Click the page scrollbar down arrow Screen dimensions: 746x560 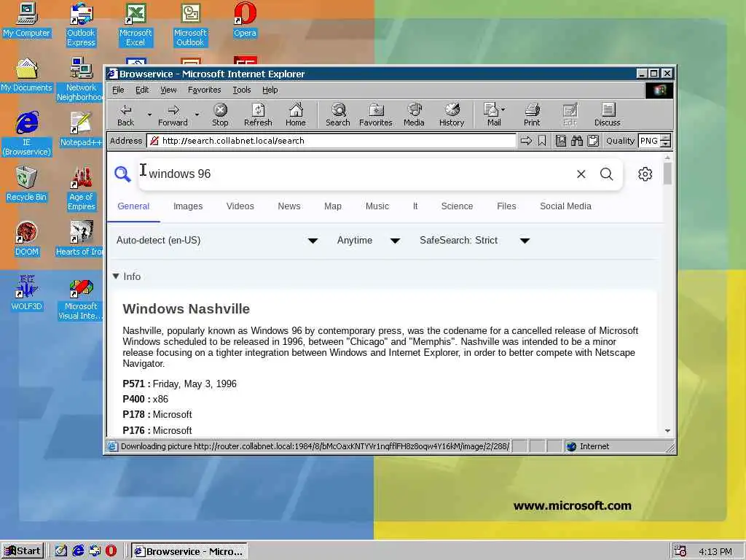pos(667,430)
